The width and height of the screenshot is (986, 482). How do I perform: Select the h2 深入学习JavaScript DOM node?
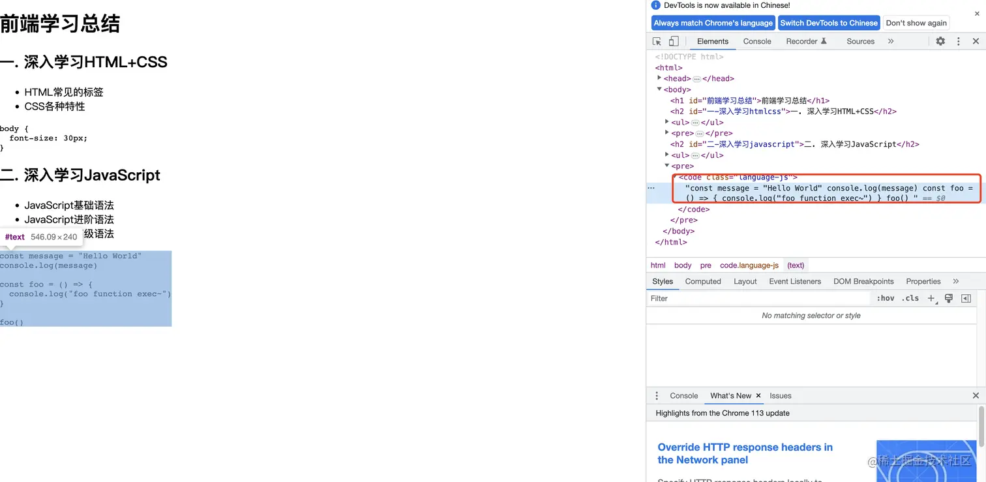(794, 144)
